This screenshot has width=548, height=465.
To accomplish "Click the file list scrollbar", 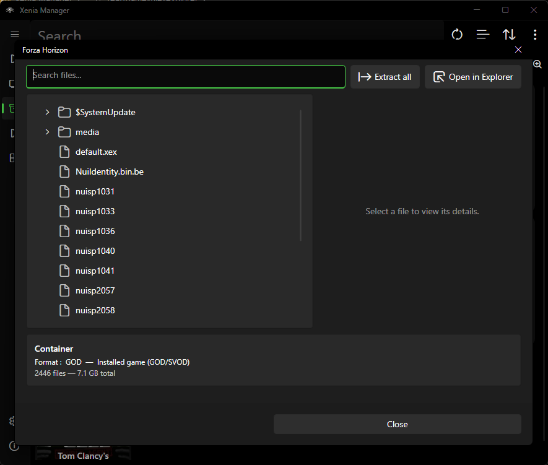I will click(x=300, y=175).
